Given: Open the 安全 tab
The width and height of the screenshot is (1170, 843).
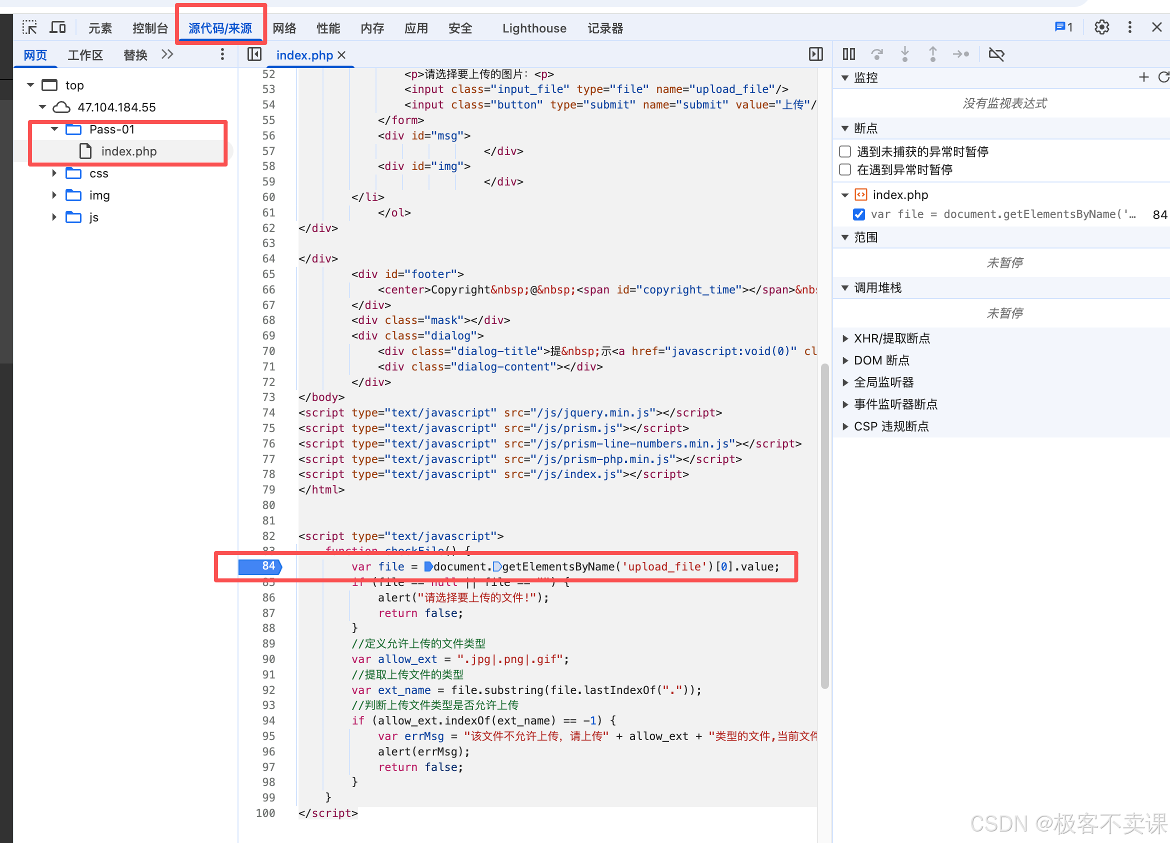Looking at the screenshot, I should [460, 28].
